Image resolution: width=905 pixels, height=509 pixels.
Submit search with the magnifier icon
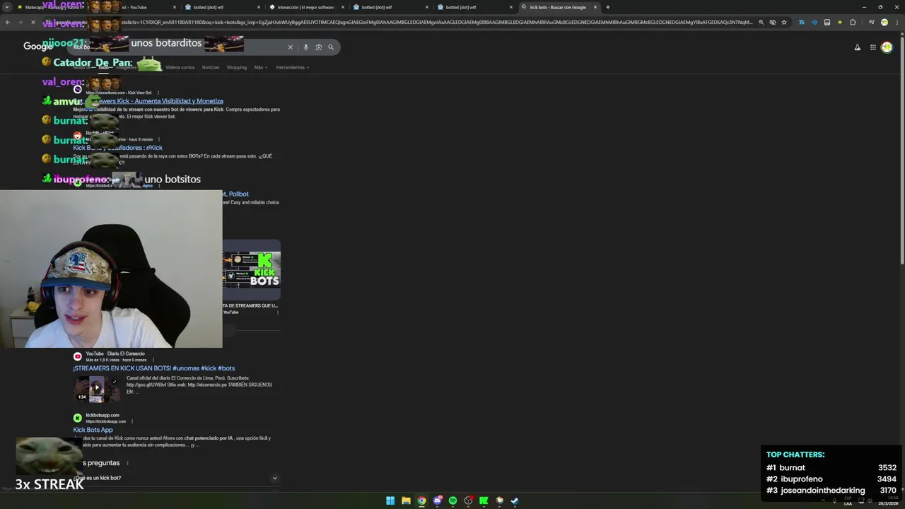330,47
